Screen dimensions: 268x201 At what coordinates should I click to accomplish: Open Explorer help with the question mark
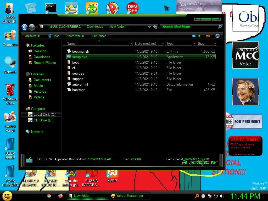pos(217,36)
